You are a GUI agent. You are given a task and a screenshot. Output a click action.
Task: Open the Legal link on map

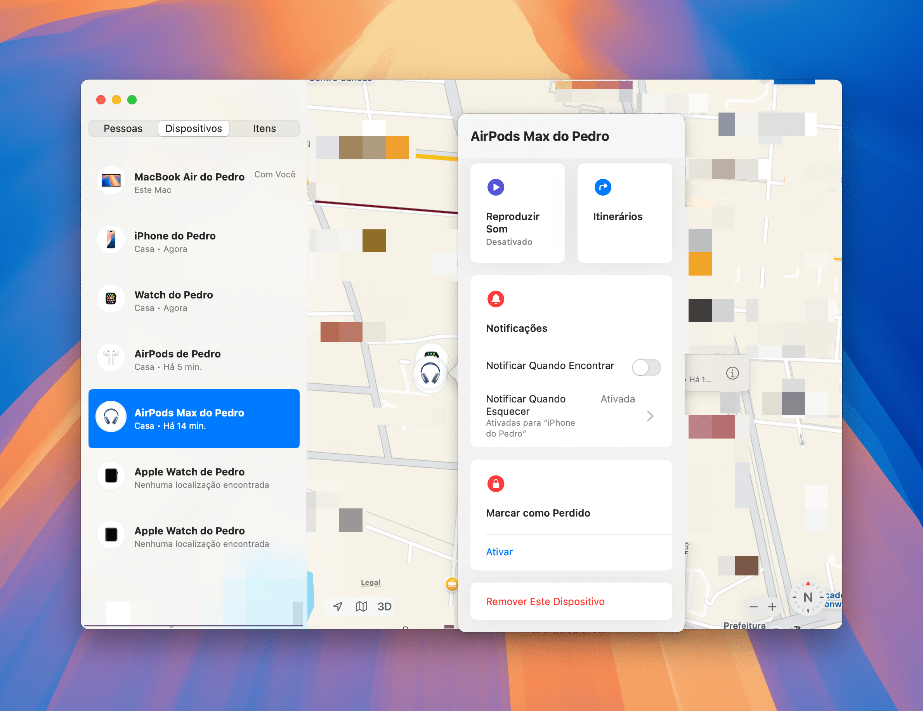371,583
